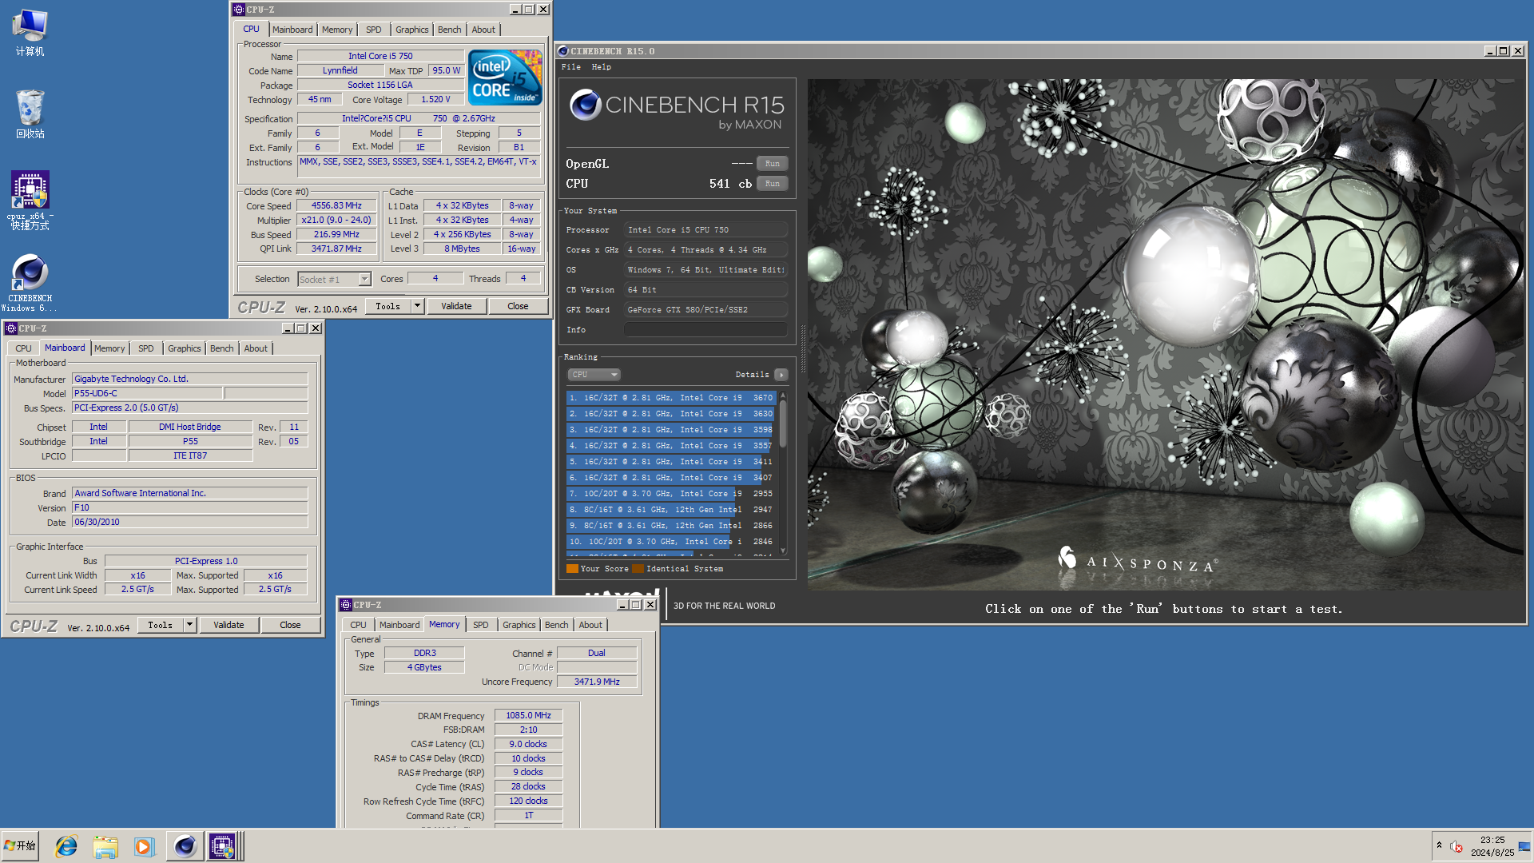Switch to Cinebench via its taskbar icon
Screen dimensions: 1534x863
click(x=185, y=846)
